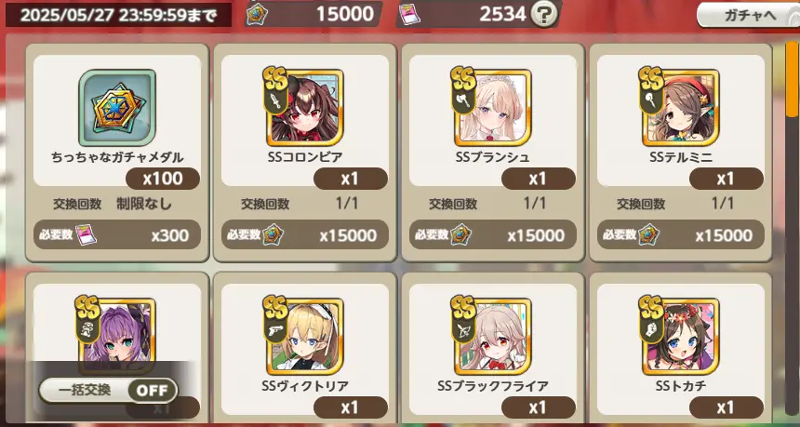Select the SSブラックフライア character portrait
Screen dimensions: 800x427
coord(492,336)
